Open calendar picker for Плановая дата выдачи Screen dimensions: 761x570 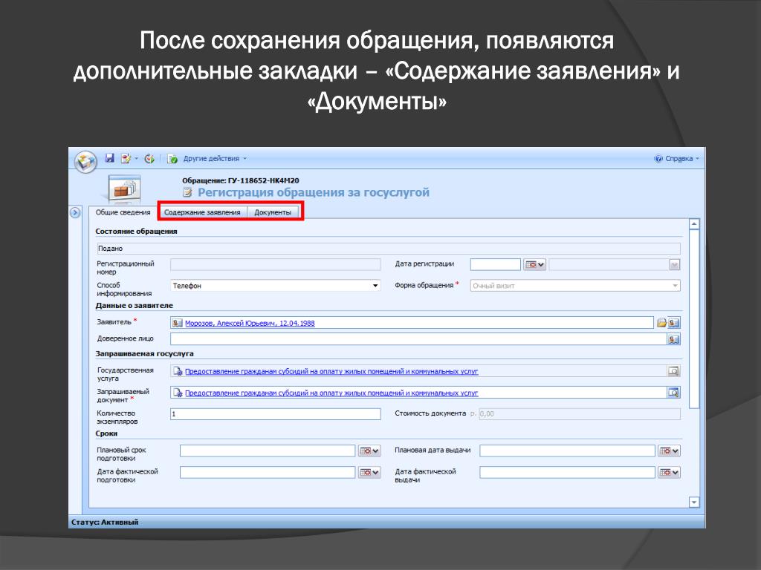point(670,451)
